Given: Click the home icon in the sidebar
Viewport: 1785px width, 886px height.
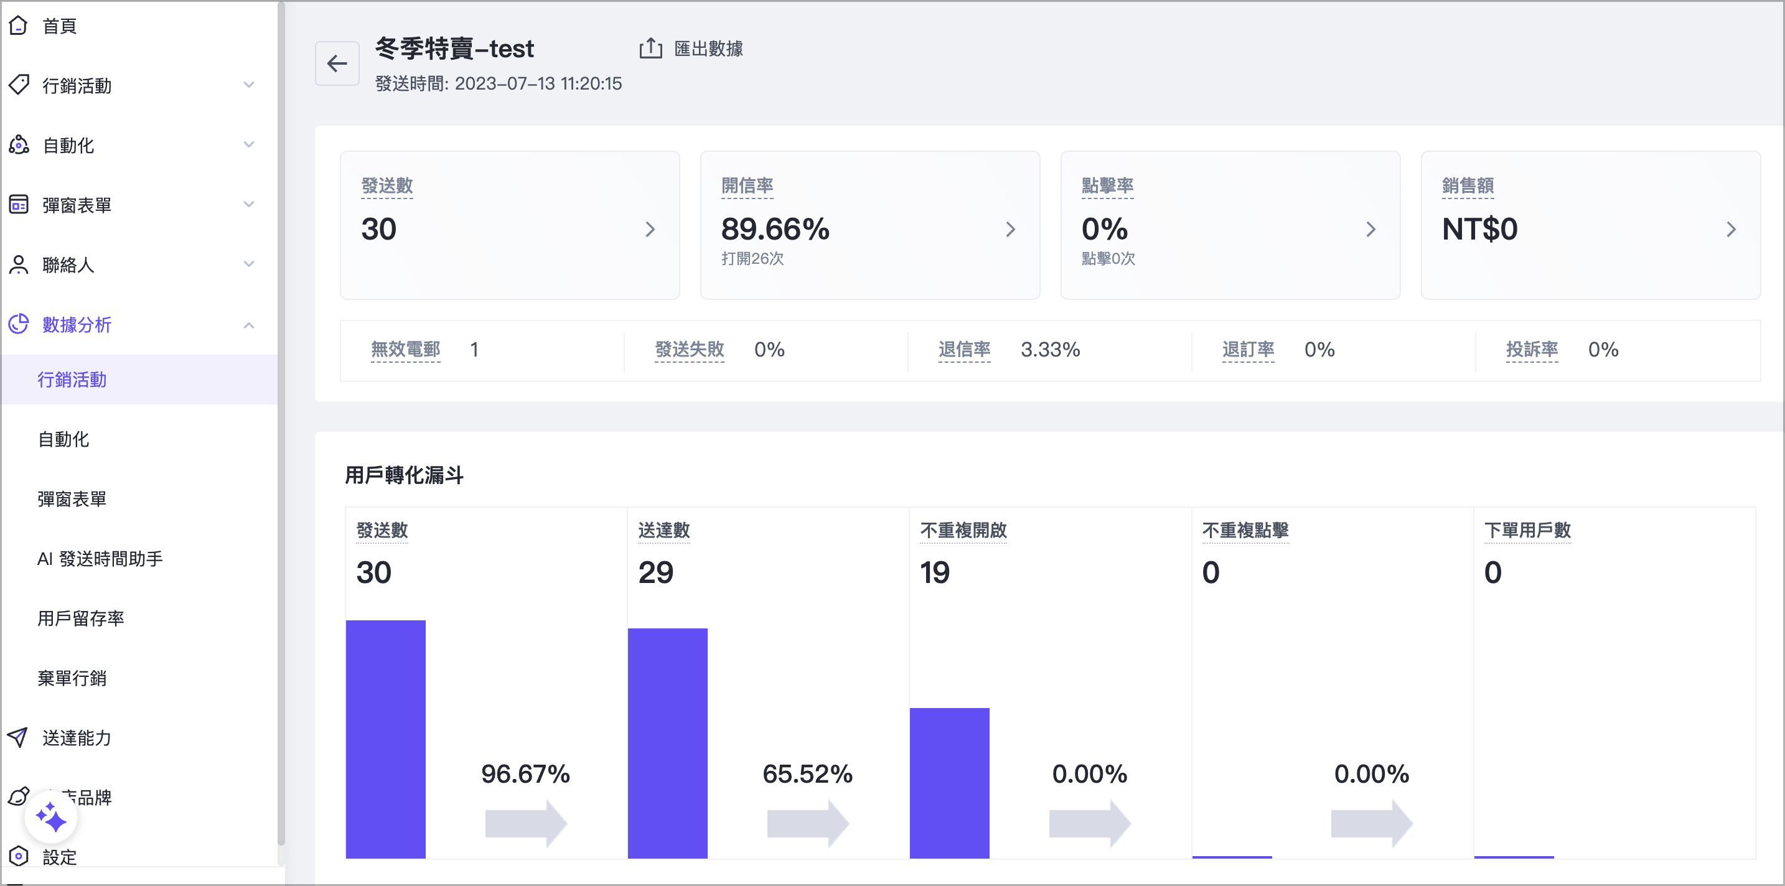Looking at the screenshot, I should (x=19, y=26).
